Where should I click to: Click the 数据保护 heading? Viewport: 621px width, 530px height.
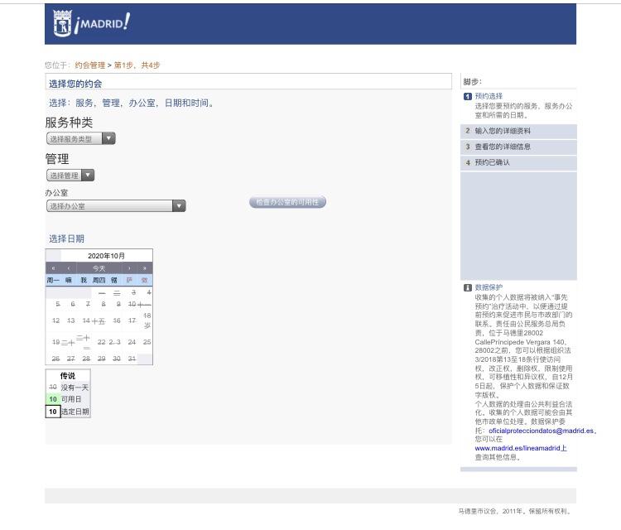point(489,287)
